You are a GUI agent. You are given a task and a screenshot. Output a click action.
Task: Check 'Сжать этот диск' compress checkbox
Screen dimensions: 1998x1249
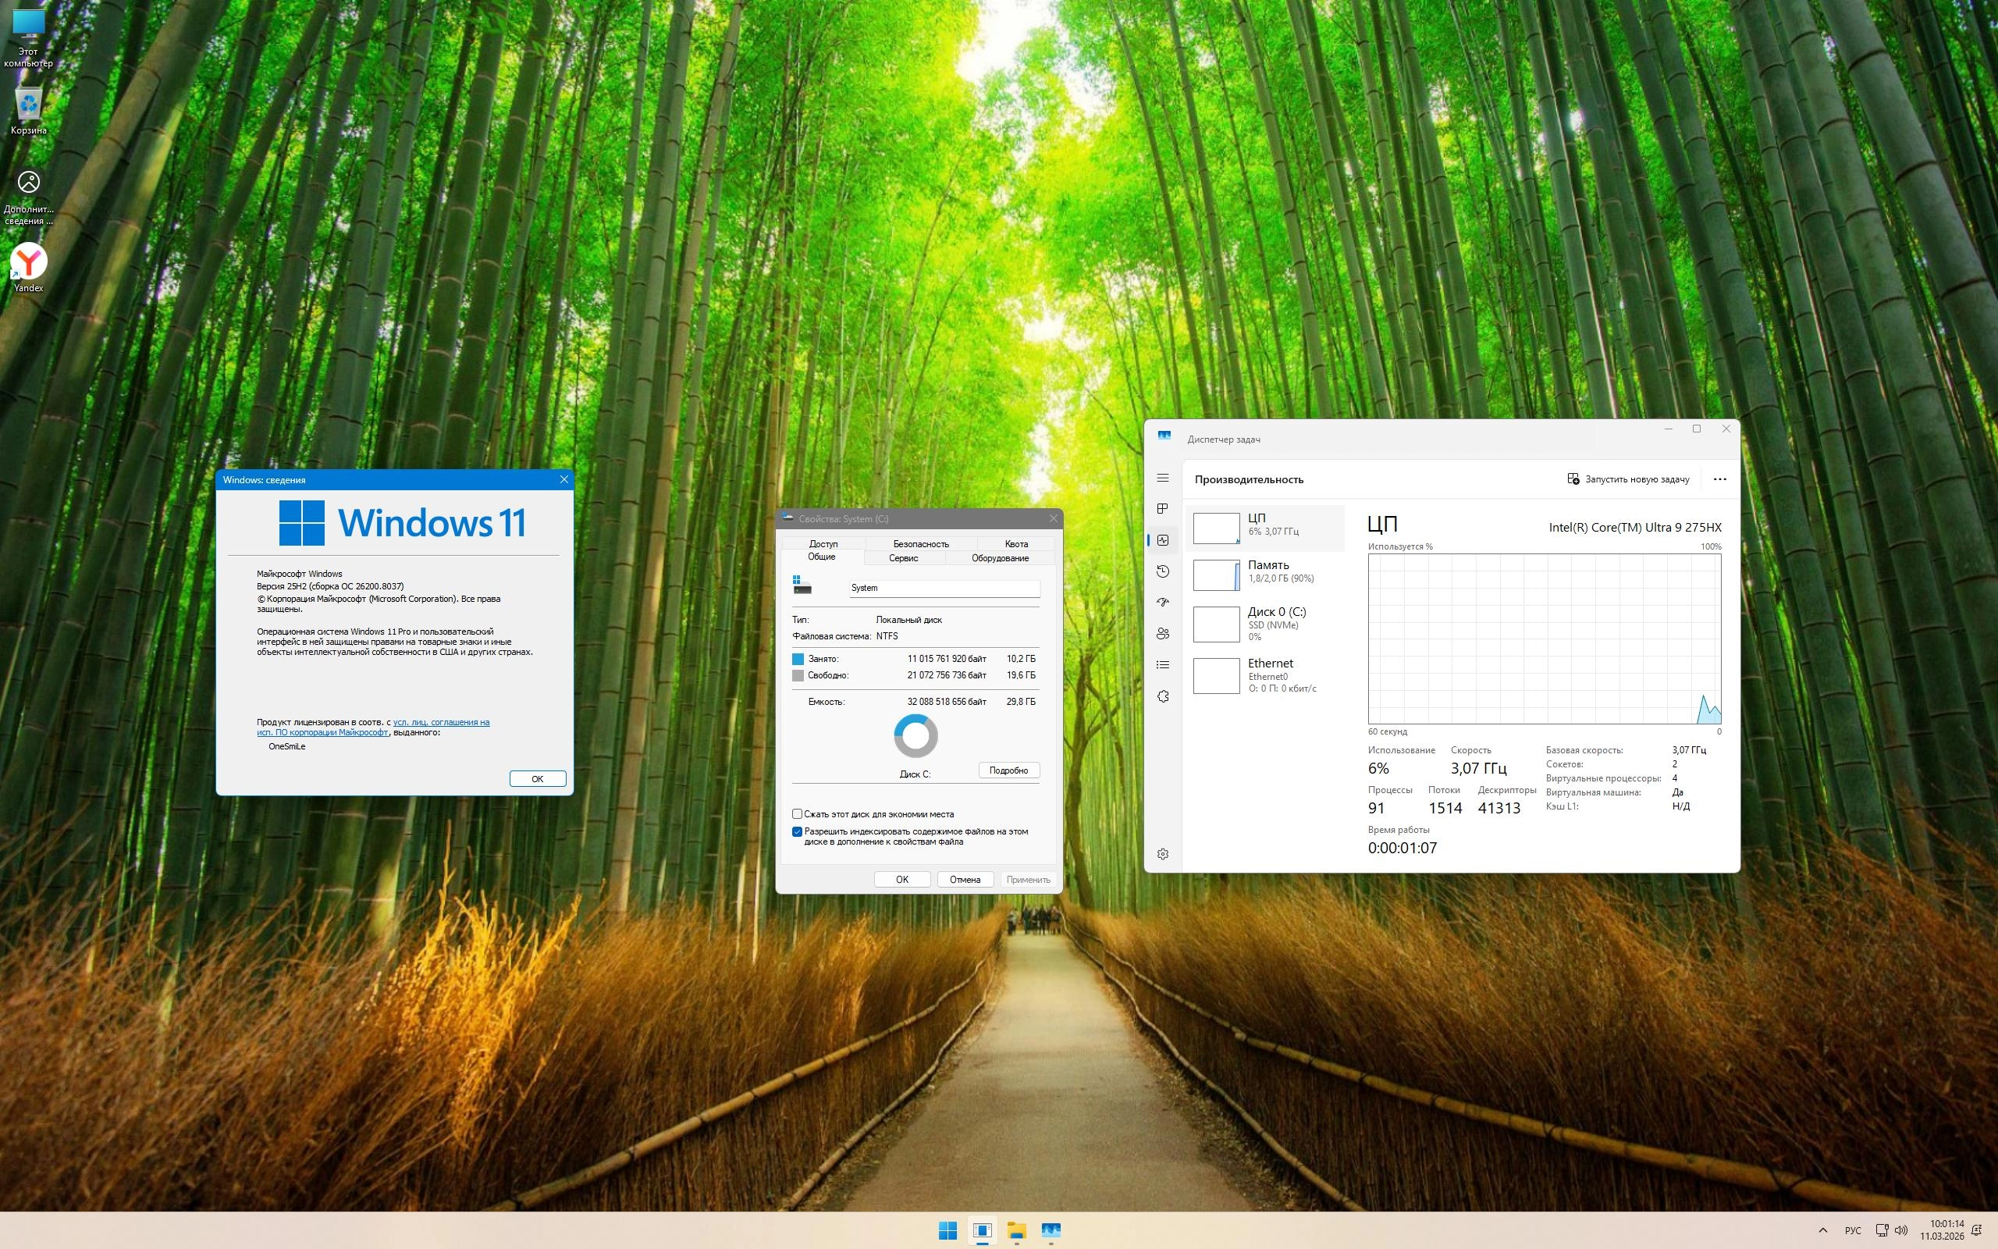point(798,814)
